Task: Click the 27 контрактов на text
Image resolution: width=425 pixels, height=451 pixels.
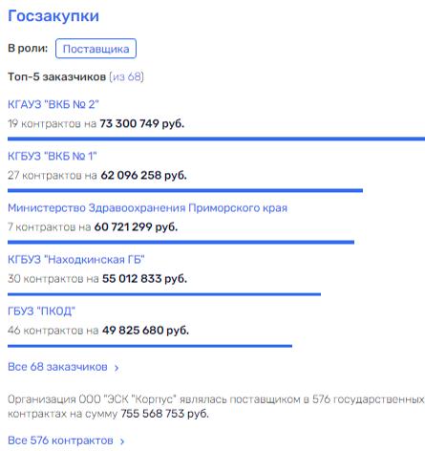Action: pos(53,175)
